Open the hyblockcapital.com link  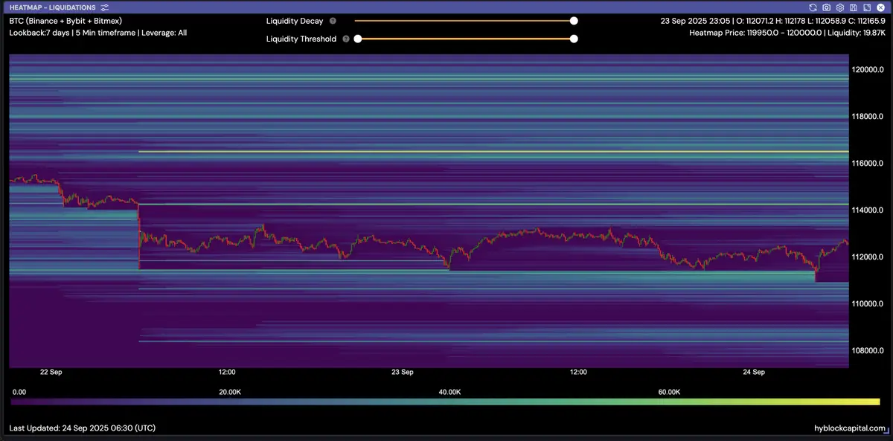[850, 428]
